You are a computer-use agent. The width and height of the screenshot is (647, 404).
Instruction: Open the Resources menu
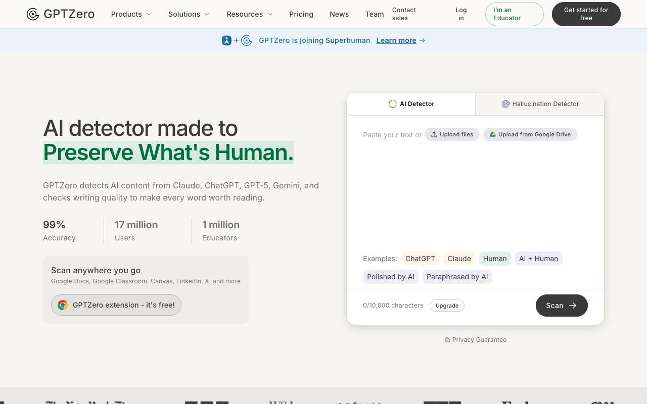pos(250,14)
